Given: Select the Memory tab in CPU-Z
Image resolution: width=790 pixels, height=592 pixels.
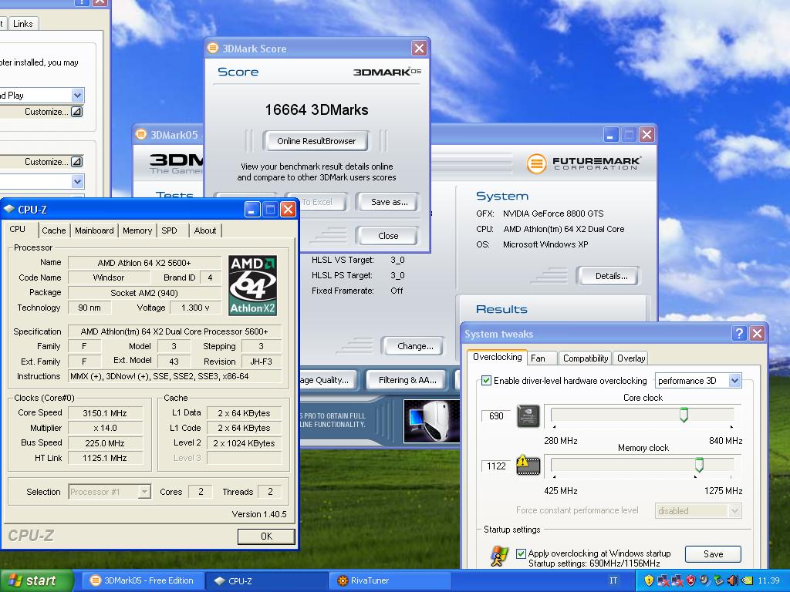Looking at the screenshot, I should coord(137,230).
